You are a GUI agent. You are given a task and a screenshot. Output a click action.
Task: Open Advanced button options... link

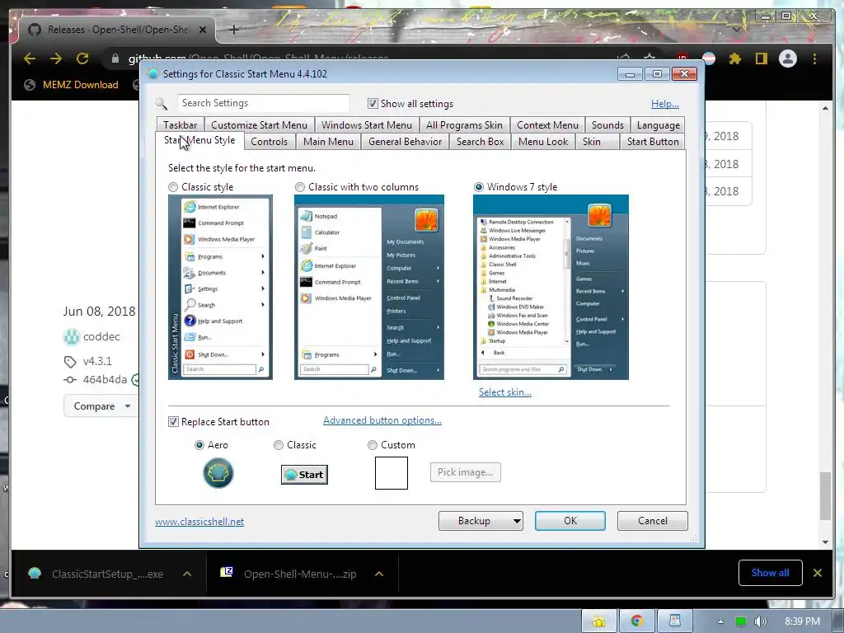[382, 420]
